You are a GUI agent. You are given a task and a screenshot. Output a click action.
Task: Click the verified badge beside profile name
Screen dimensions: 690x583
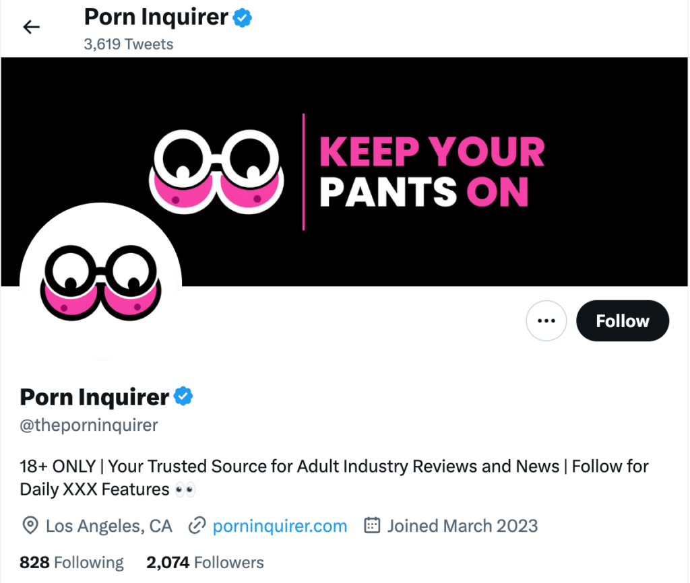click(x=183, y=397)
